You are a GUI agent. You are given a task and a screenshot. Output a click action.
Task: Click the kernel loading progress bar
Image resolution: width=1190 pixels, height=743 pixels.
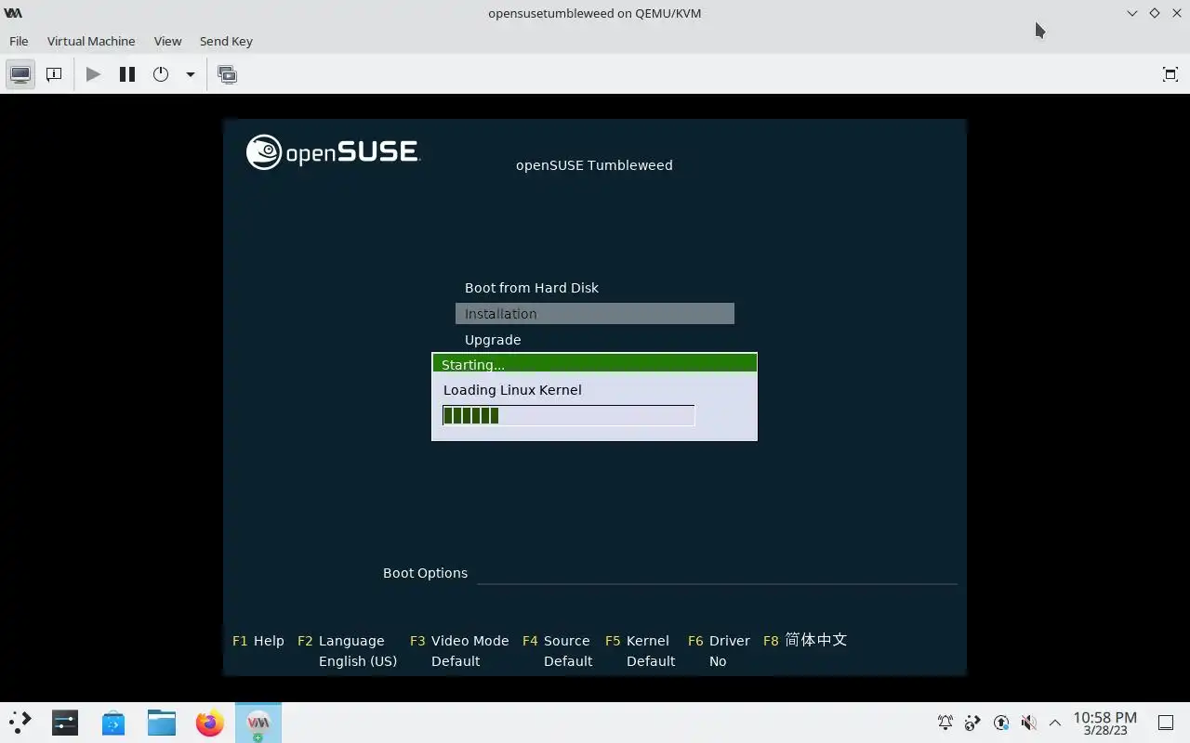point(568,415)
